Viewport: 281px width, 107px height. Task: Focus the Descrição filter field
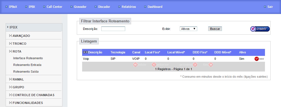pyautogui.click(x=113, y=29)
